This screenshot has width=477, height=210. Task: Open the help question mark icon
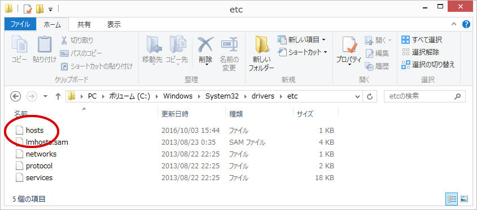point(466,24)
